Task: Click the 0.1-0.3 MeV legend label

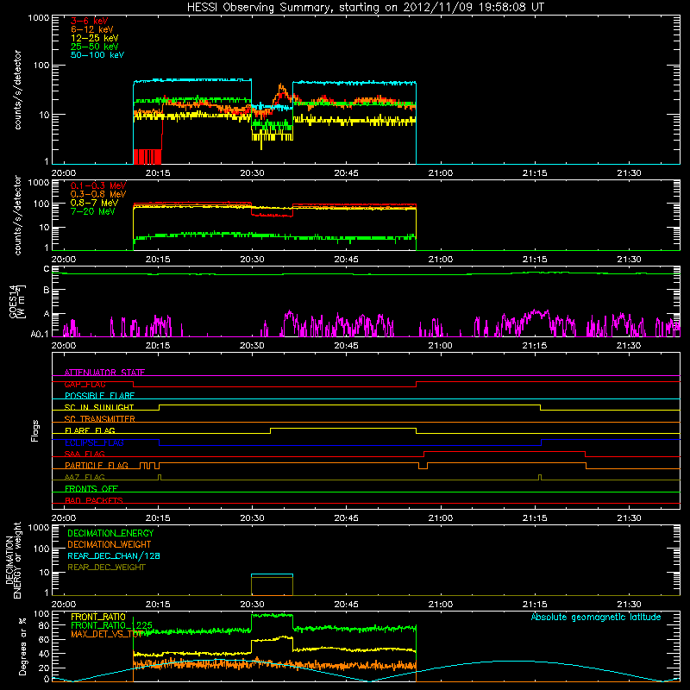Action: coord(98,185)
